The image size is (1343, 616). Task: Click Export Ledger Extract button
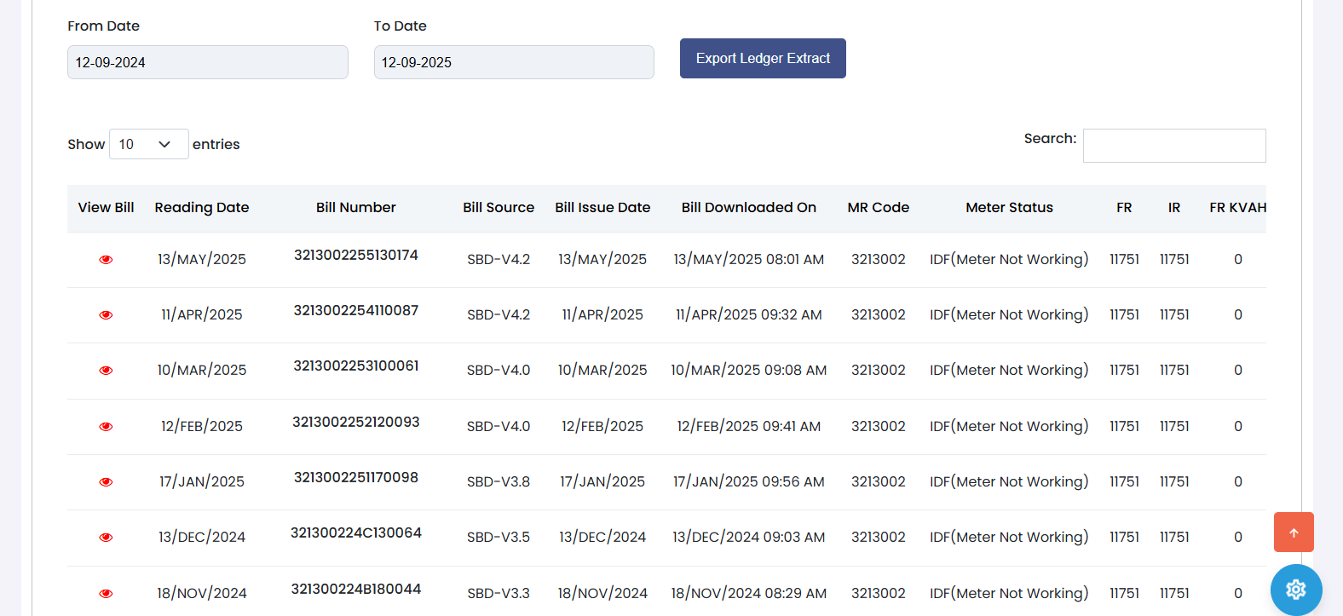pos(762,58)
